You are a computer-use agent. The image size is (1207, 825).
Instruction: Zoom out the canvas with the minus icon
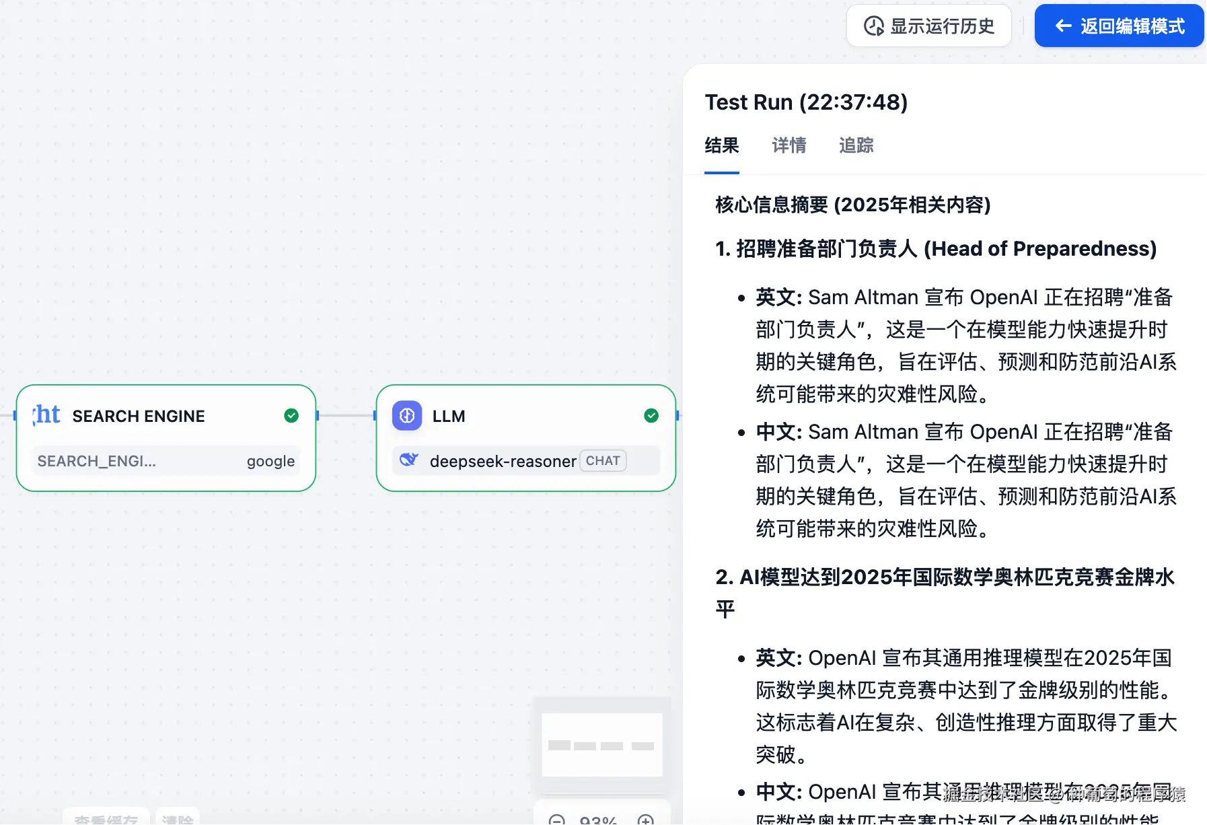[x=557, y=821]
